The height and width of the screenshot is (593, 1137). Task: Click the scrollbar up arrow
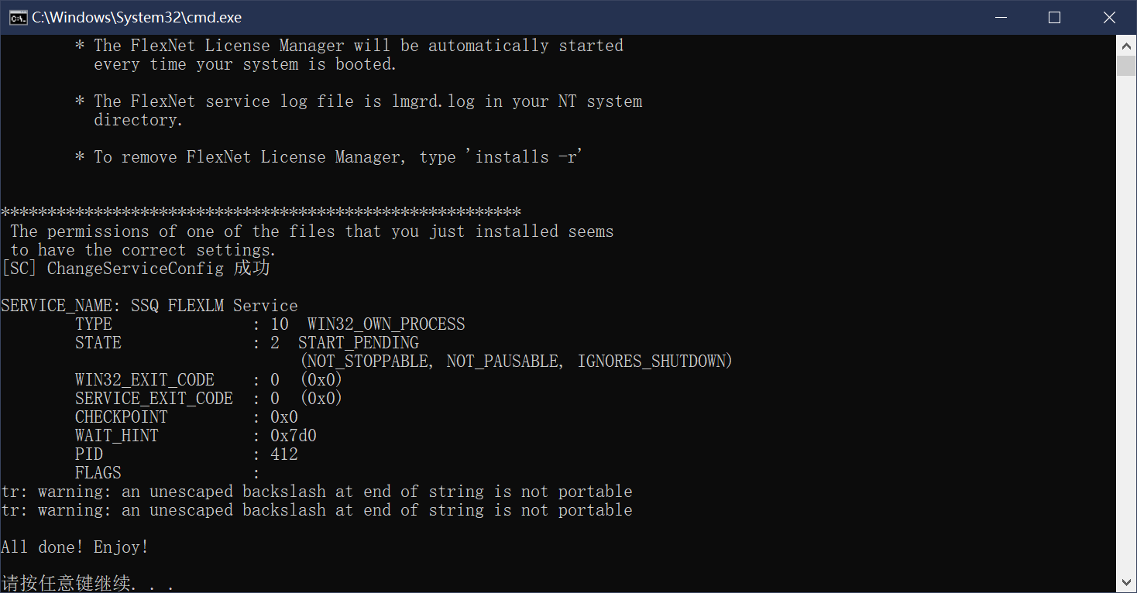coord(1126,46)
